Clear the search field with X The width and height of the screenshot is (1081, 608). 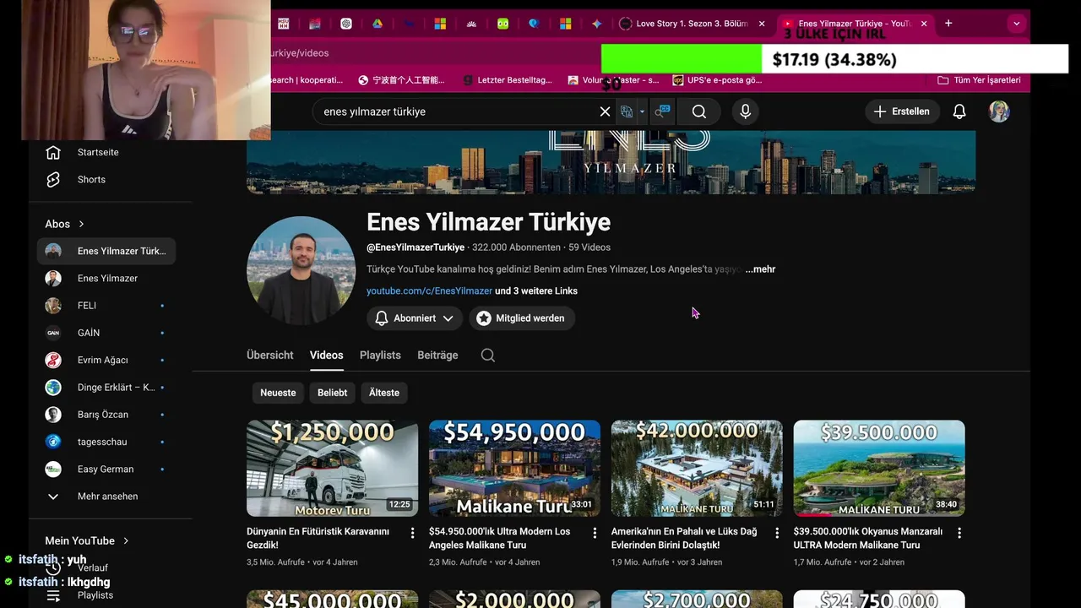click(x=605, y=111)
